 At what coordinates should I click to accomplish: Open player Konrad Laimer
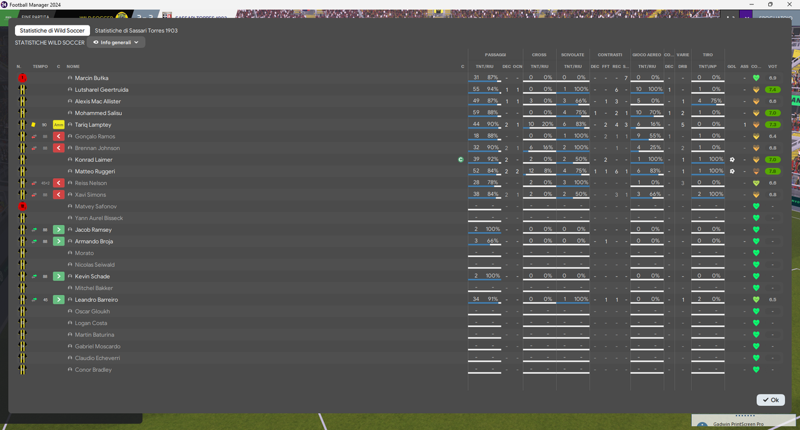94,160
